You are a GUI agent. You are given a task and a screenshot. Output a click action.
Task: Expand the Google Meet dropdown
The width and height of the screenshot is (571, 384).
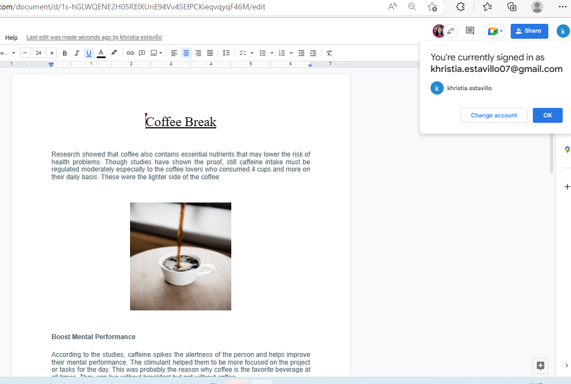[501, 32]
